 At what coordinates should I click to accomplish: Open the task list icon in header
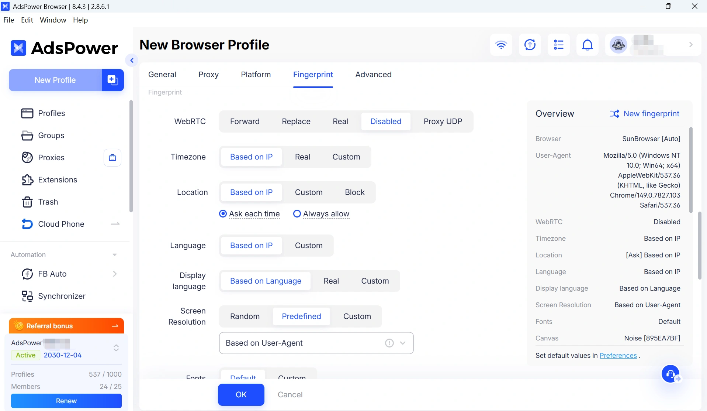click(x=558, y=45)
